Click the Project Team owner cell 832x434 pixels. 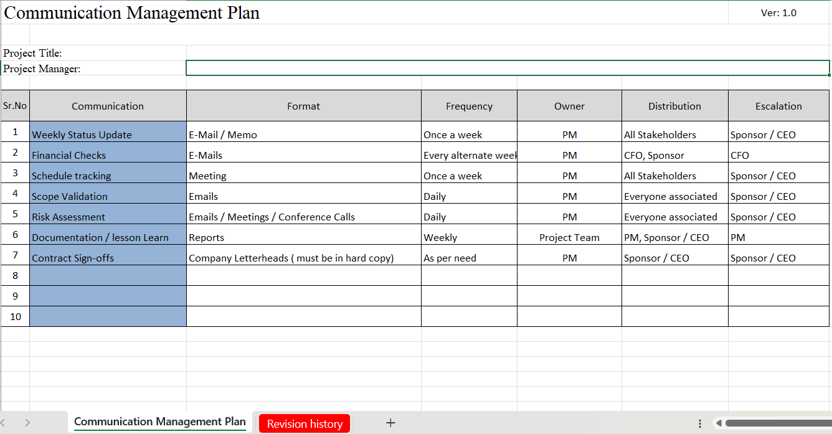click(x=569, y=237)
